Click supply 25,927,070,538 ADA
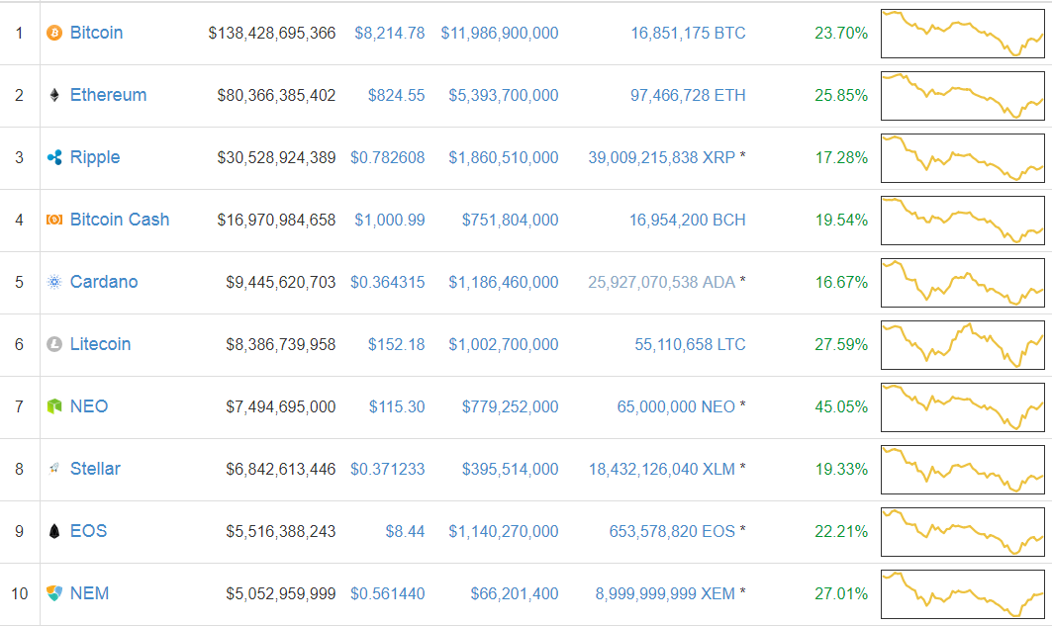Image resolution: width=1052 pixels, height=626 pixels. click(661, 282)
